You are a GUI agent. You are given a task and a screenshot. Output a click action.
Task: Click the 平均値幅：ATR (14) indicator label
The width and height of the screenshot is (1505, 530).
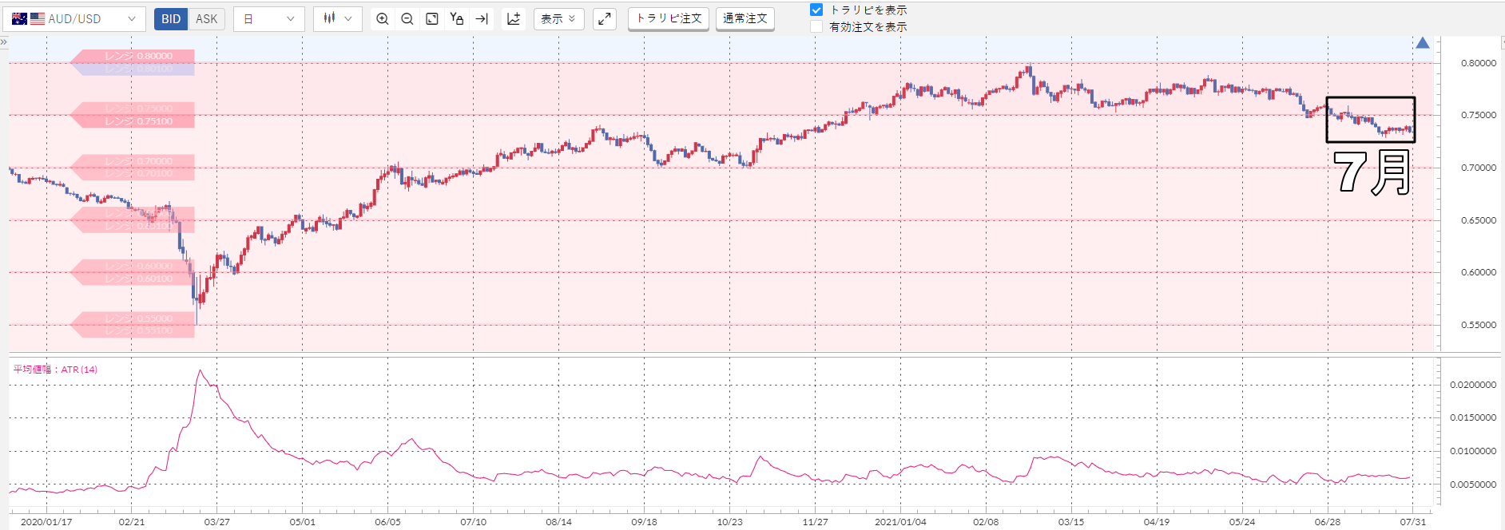click(x=55, y=370)
